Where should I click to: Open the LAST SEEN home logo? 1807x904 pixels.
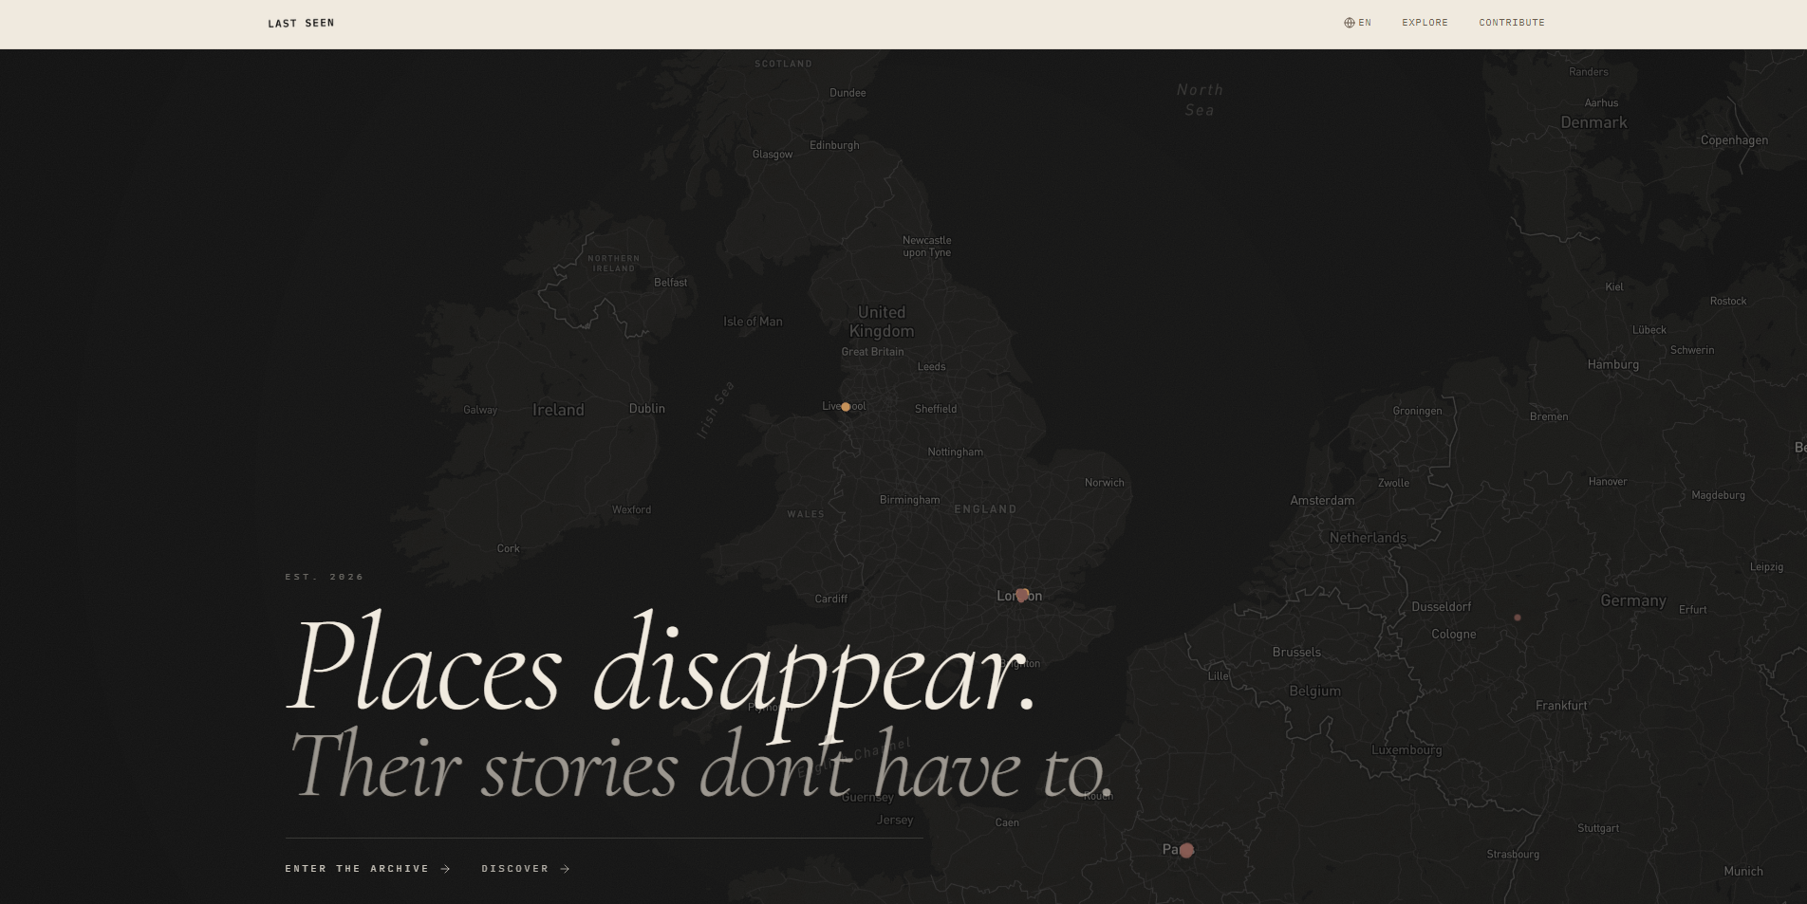[x=301, y=23]
